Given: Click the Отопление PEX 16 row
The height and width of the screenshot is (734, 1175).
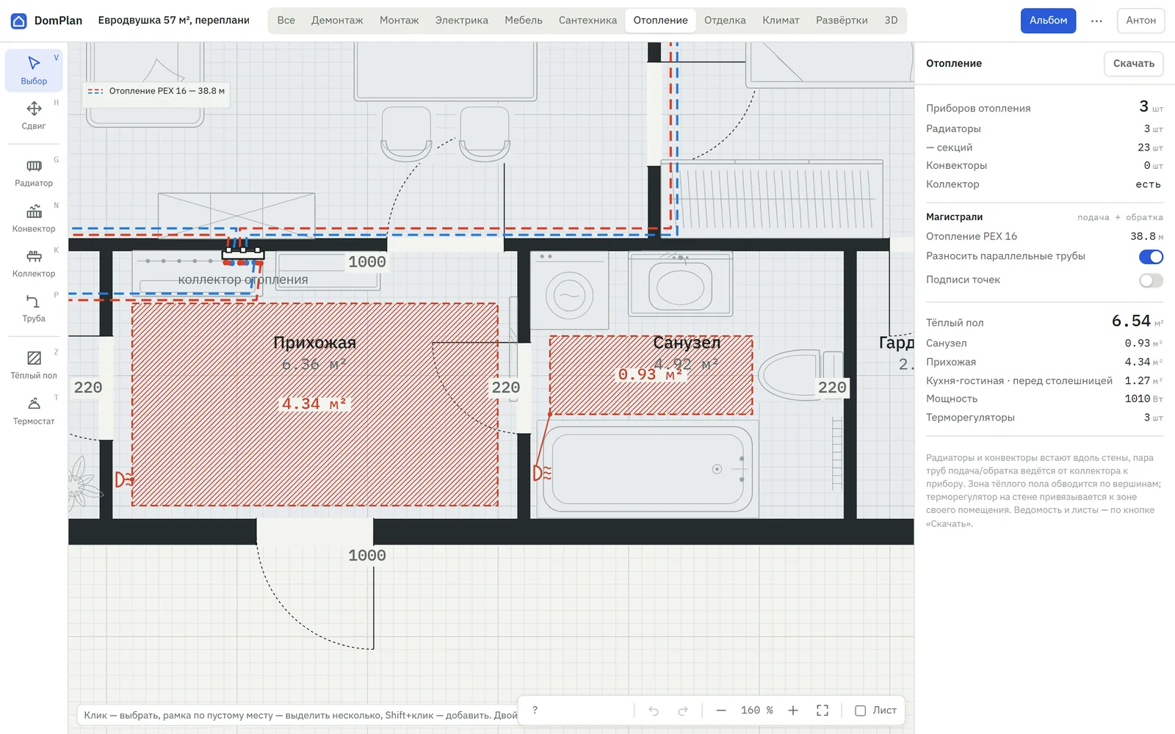Looking at the screenshot, I should [1044, 236].
